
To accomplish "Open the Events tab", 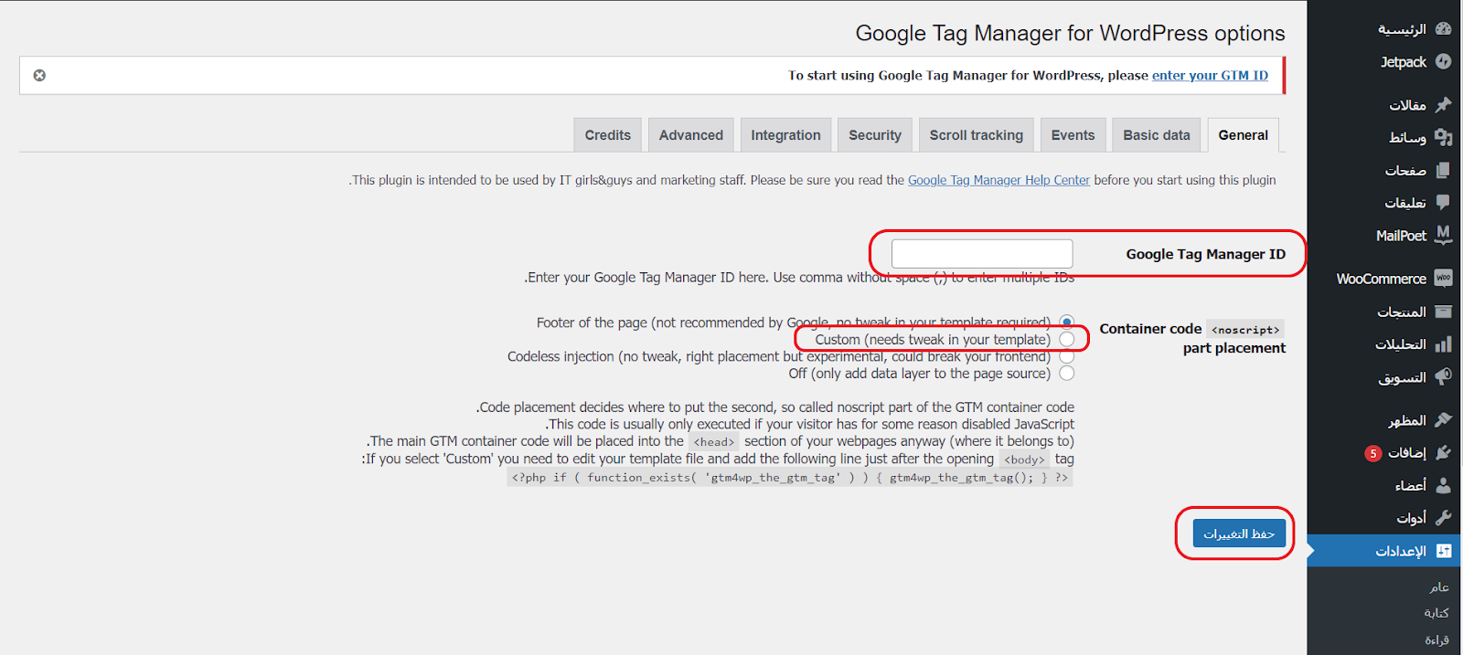I will click(1073, 135).
